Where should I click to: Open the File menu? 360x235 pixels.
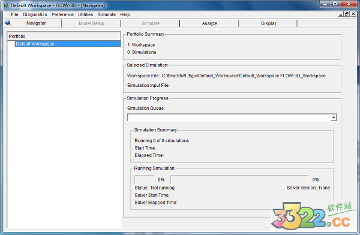pos(14,14)
